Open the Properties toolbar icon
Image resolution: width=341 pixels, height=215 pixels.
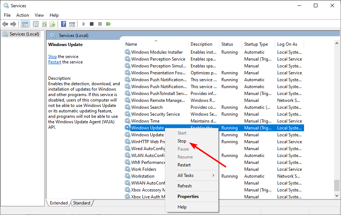36,24
